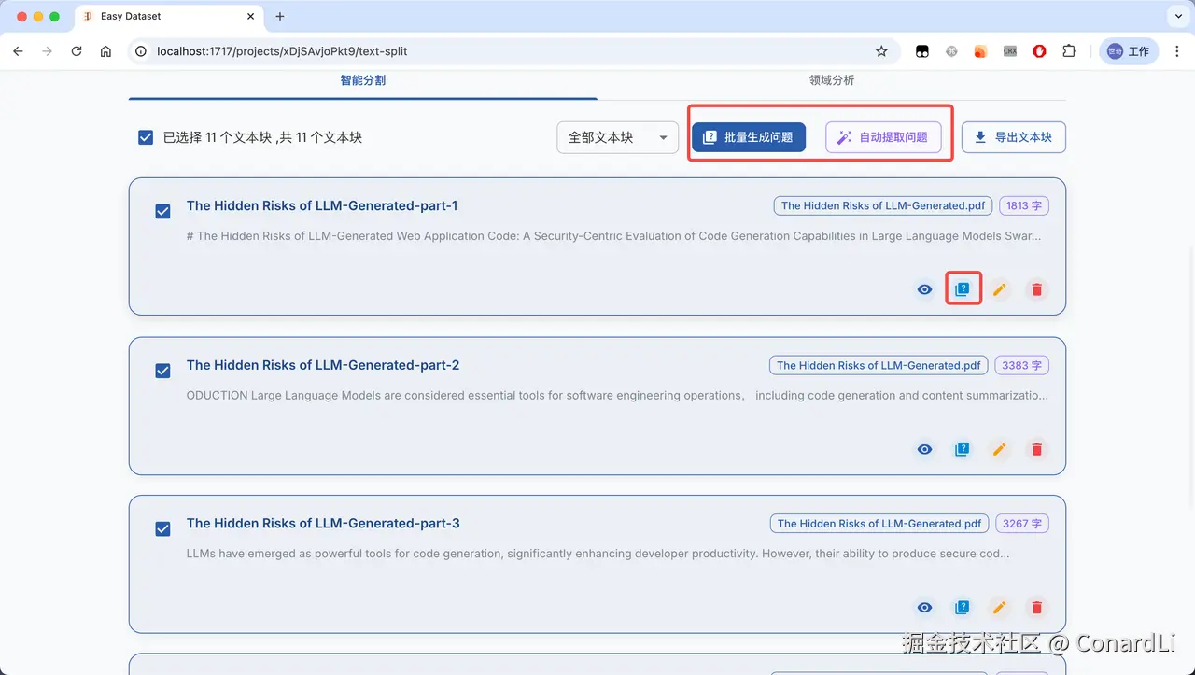Image resolution: width=1195 pixels, height=675 pixels.
Task: Go forward in browser history
Action: click(48, 51)
